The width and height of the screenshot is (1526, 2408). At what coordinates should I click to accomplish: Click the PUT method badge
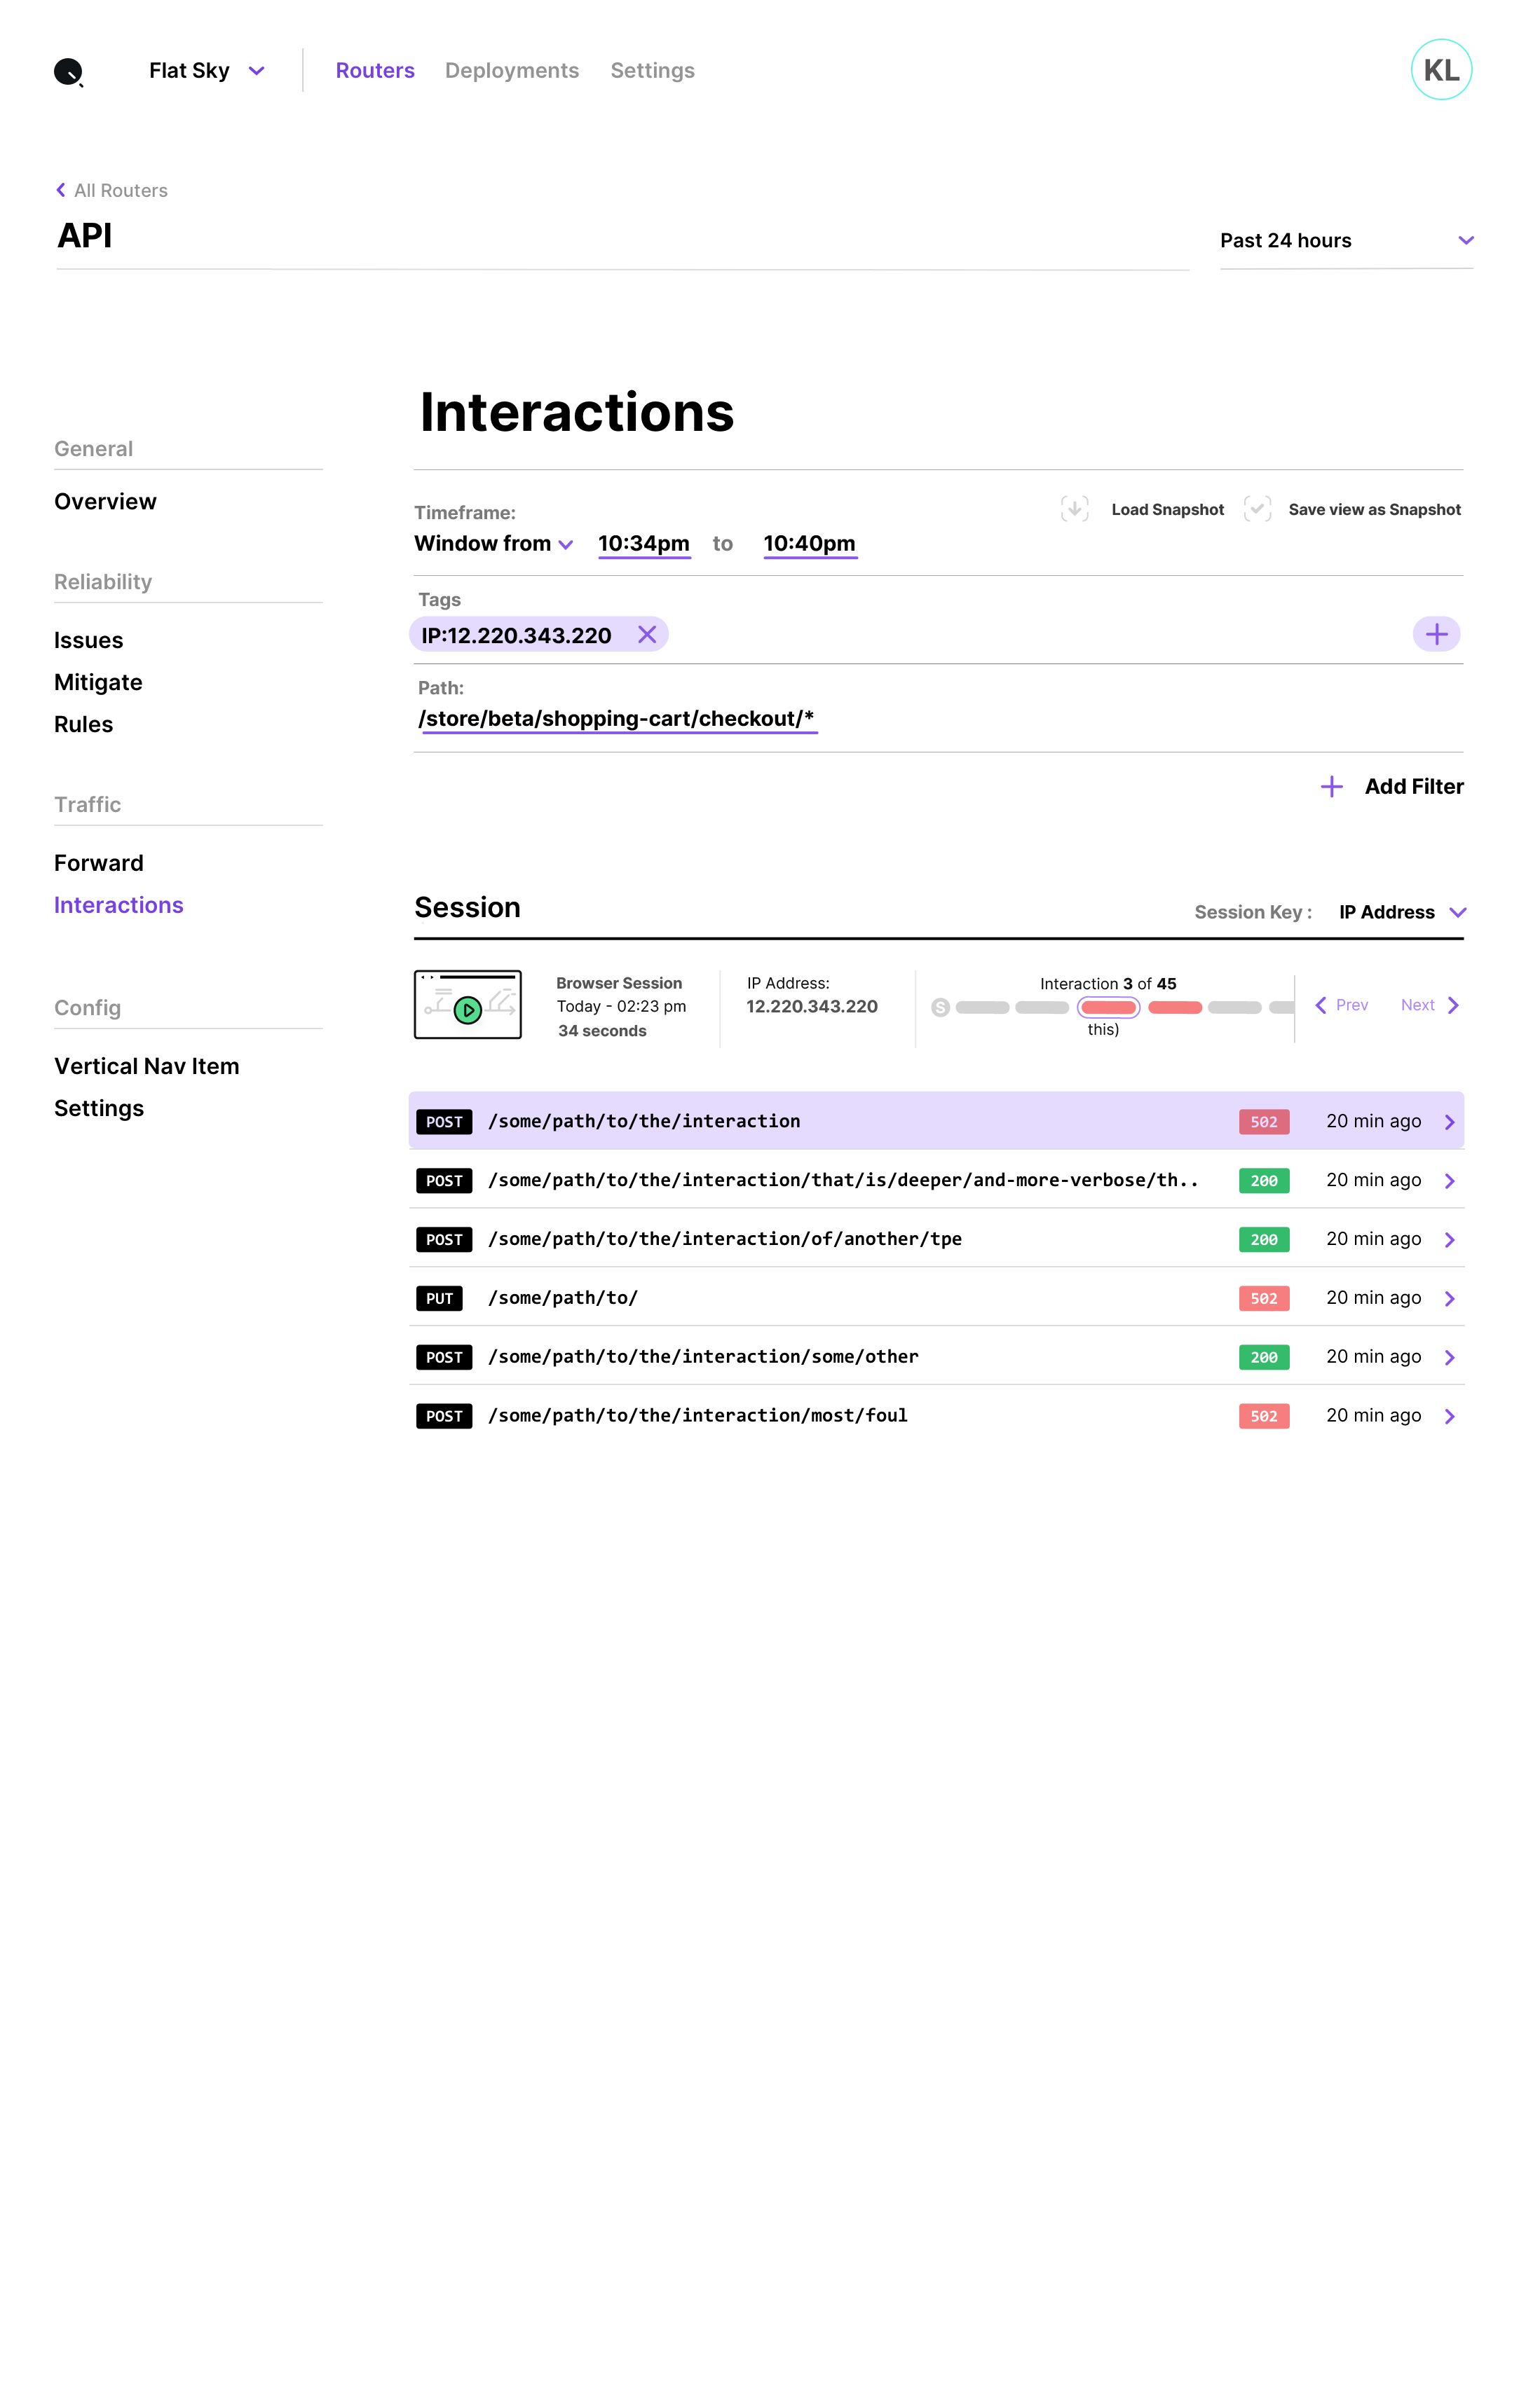coord(440,1299)
